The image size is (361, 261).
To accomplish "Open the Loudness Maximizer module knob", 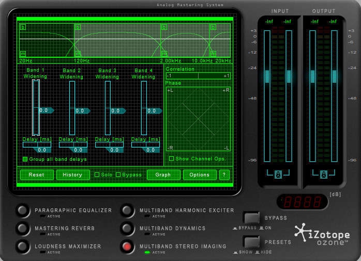I will coord(23,246).
